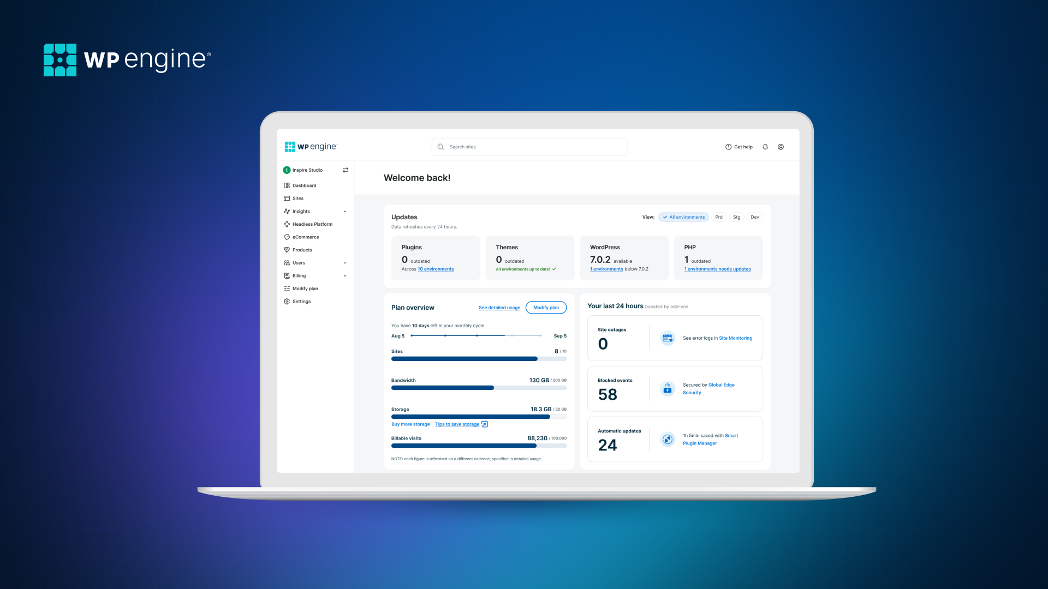Click the switch account arrows icon
This screenshot has height=589, width=1048.
(x=346, y=170)
